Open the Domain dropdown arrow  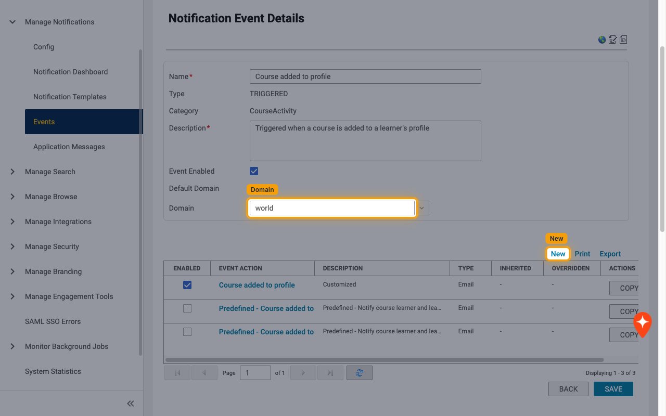pyautogui.click(x=422, y=208)
